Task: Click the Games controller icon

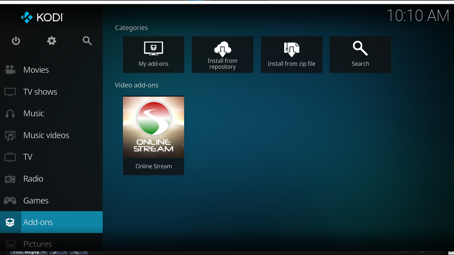Action: click(x=10, y=200)
